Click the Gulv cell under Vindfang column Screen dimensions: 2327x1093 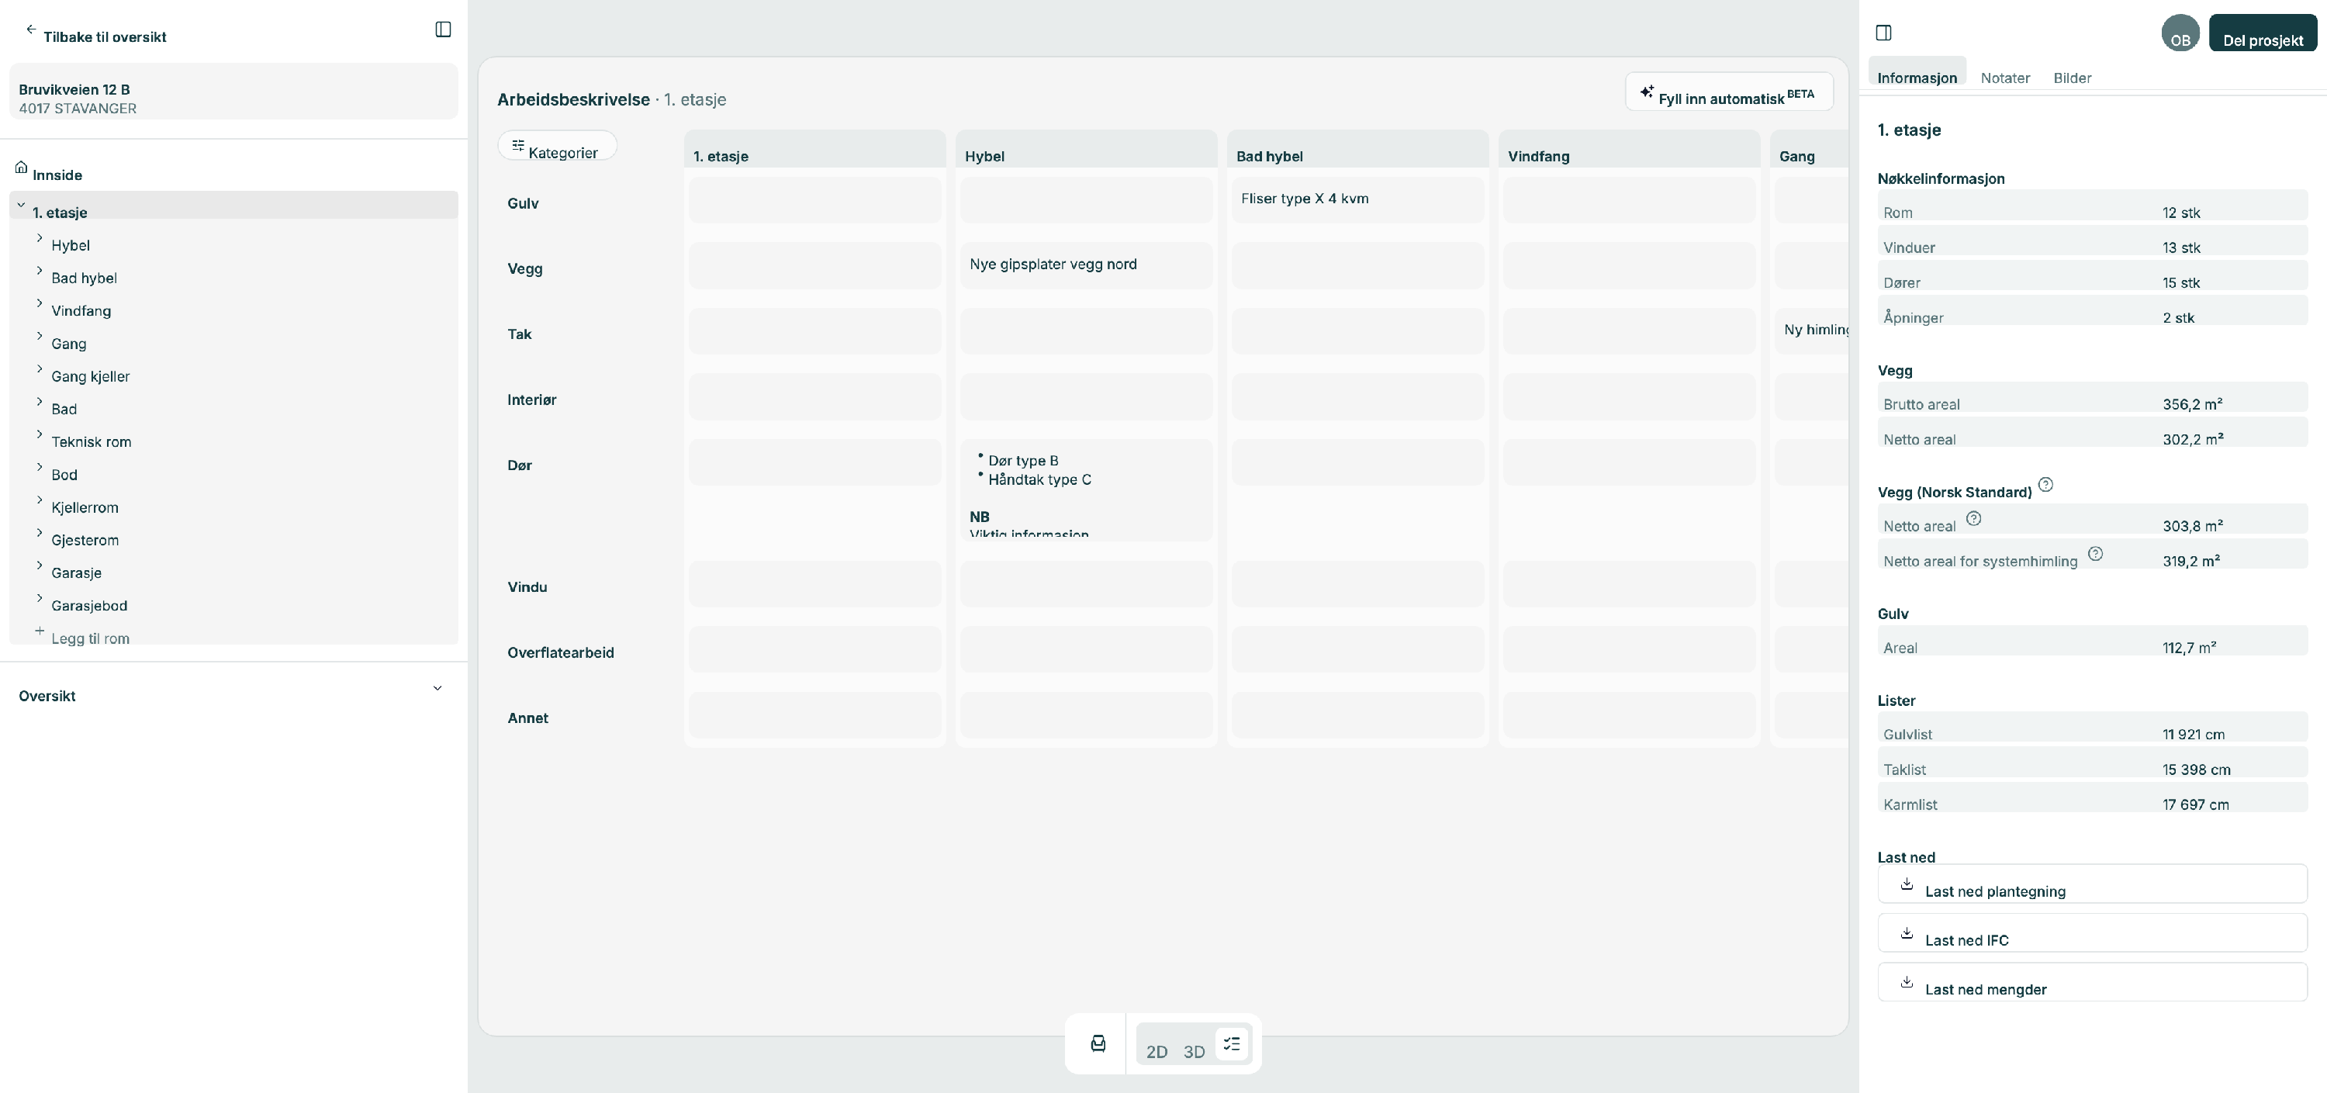1628,199
